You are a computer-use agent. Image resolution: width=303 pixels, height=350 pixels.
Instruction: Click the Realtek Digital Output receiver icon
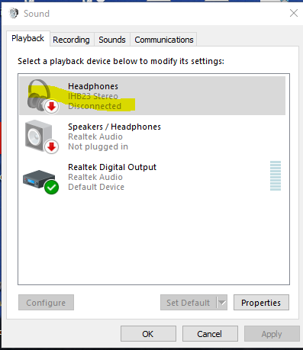(39, 178)
